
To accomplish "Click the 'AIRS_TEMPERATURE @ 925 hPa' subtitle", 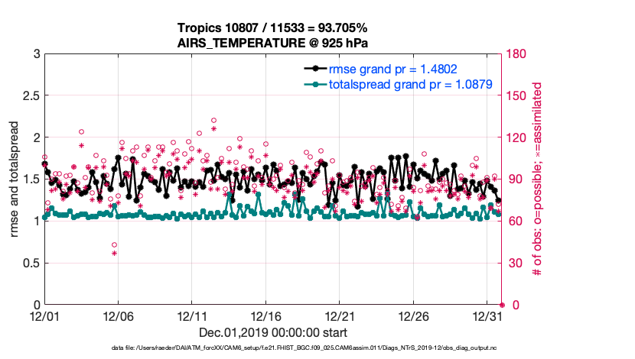I will point(273,43).
